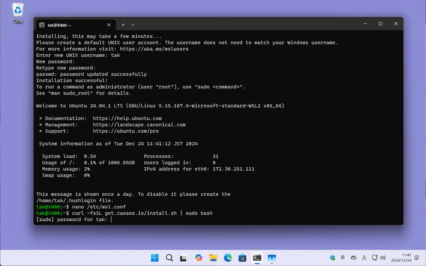Maximize the terminal window
Viewport: 426px width, 266px height.
(x=380, y=24)
